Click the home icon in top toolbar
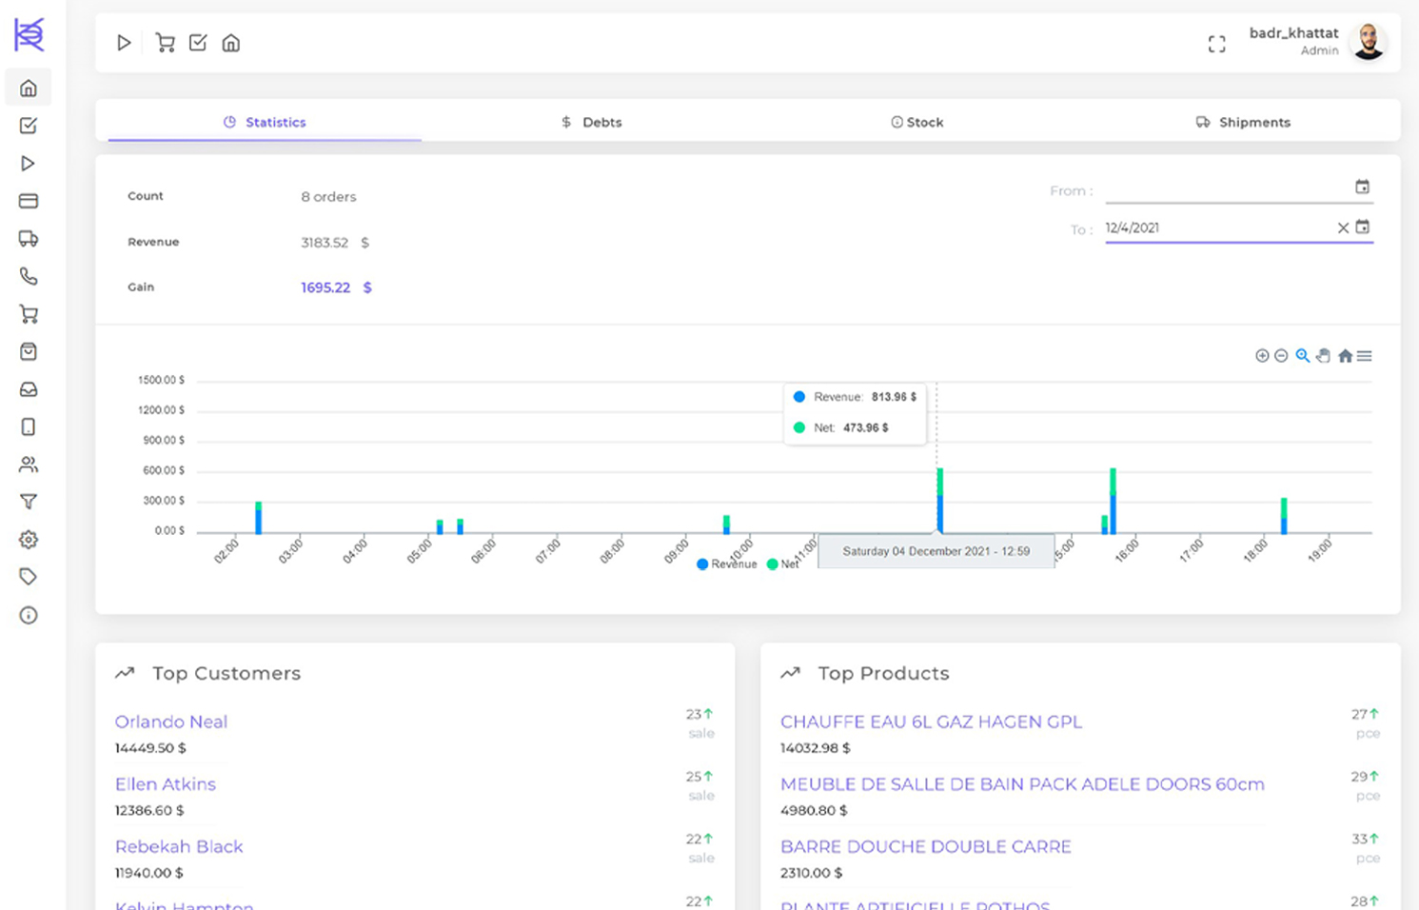Viewport: 1419px width, 910px height. point(231,43)
